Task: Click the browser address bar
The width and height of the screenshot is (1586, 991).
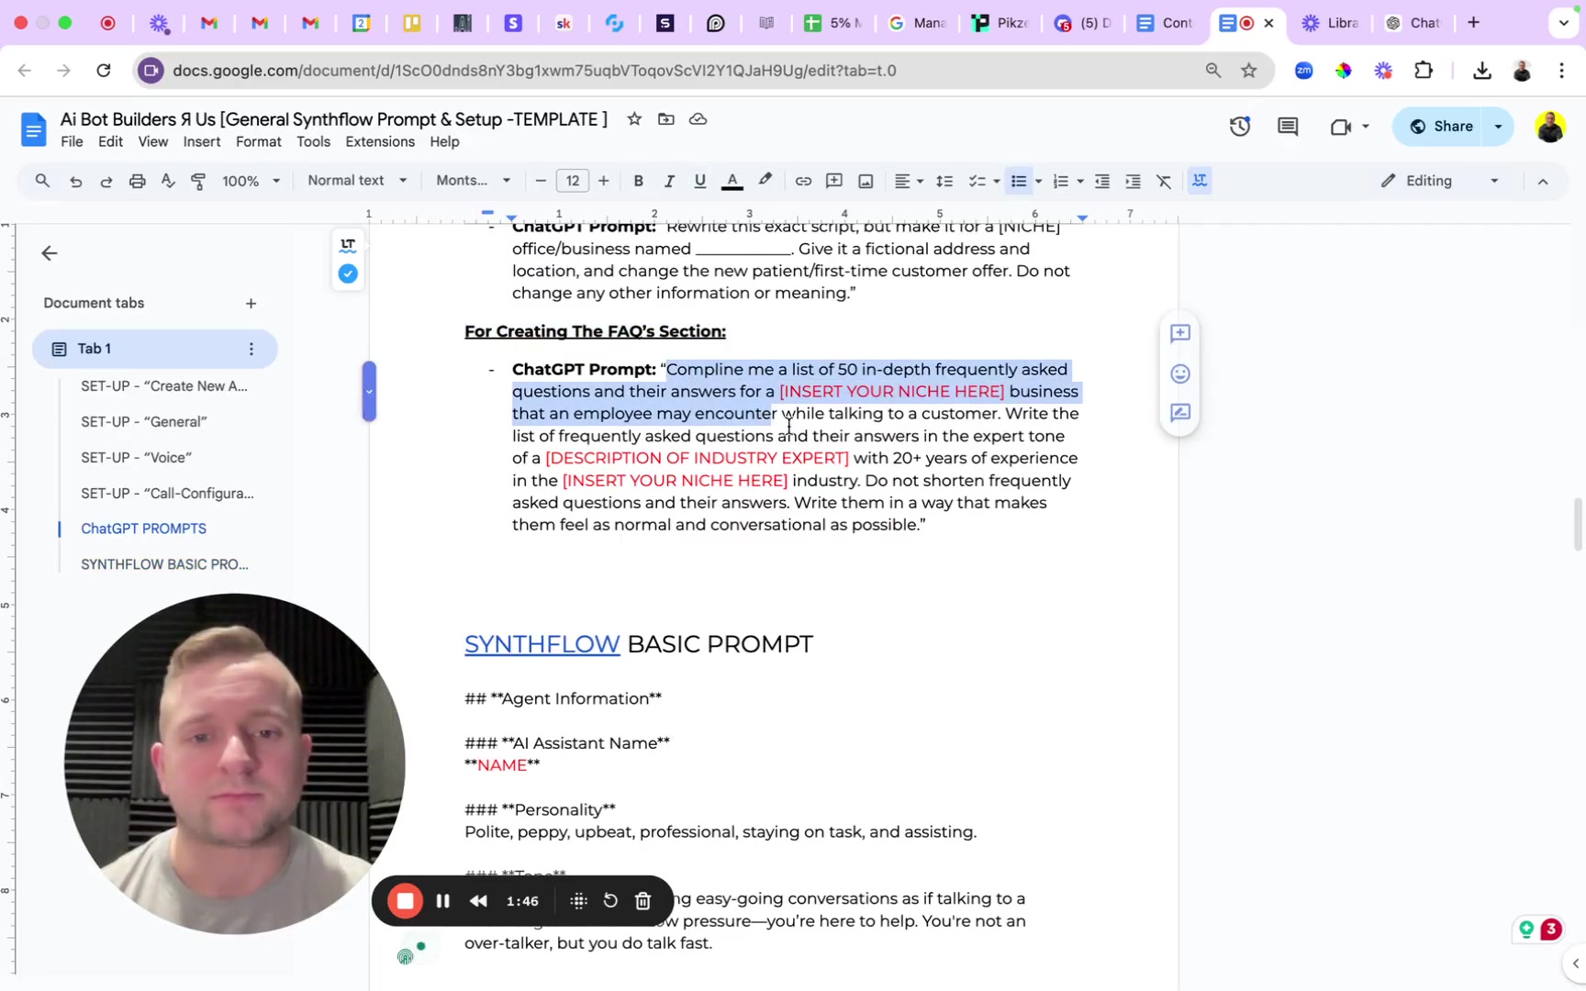Action: [x=679, y=71]
